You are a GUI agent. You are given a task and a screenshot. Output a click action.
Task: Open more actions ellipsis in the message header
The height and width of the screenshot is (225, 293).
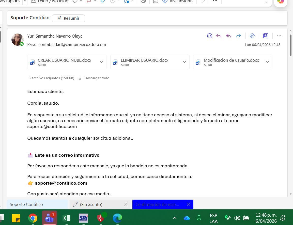(x=279, y=36)
